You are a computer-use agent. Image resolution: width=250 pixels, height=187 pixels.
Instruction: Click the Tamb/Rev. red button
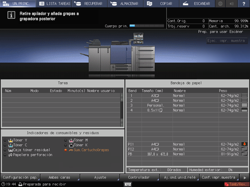click(236, 184)
